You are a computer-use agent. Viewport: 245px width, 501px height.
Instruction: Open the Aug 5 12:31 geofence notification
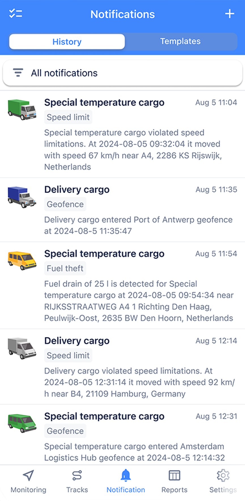(x=122, y=435)
